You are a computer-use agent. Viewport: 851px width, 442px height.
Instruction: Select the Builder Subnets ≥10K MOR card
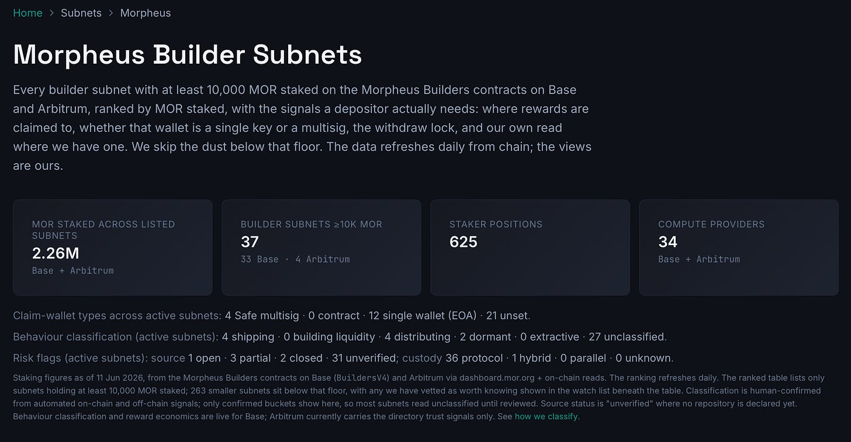click(321, 248)
